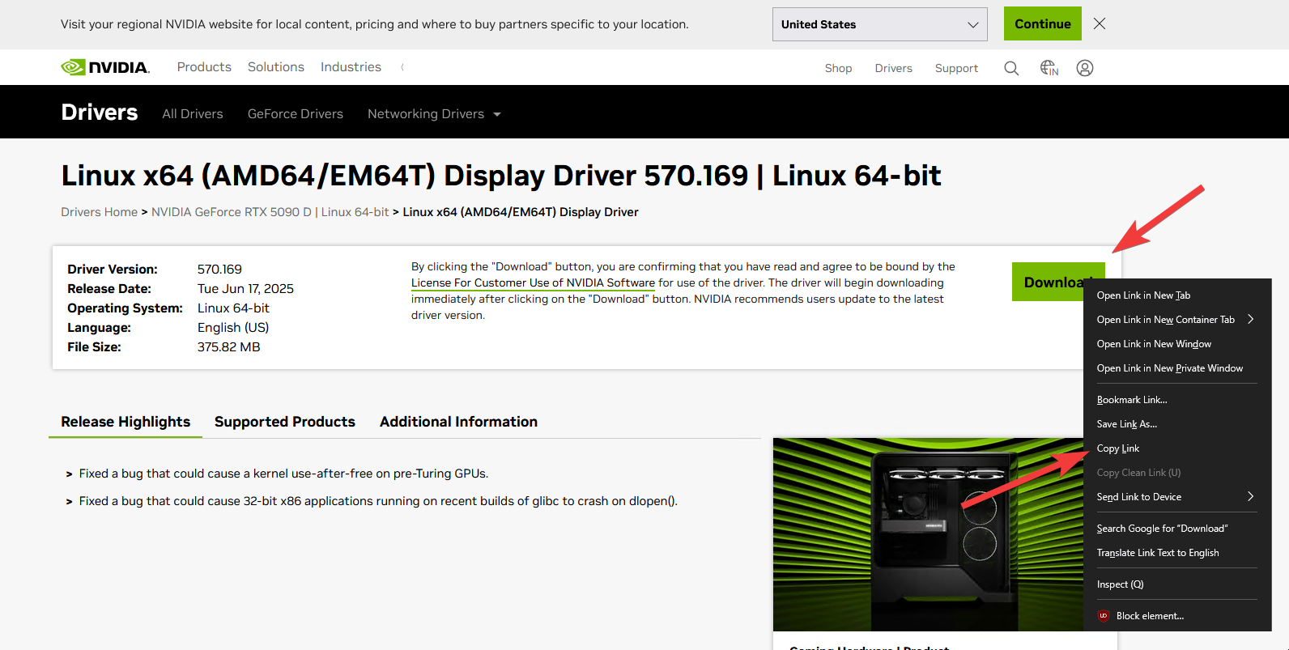Viewport: 1289px width, 650px height.
Task: Open the GeForce Drivers link
Action: click(296, 114)
